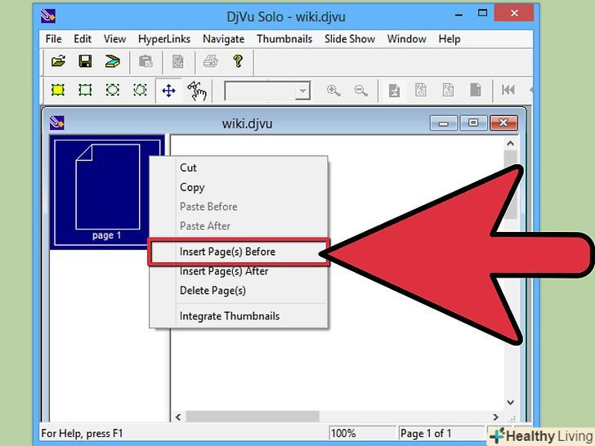Select the page 1 thumbnail
The width and height of the screenshot is (595, 446).
coord(107,192)
